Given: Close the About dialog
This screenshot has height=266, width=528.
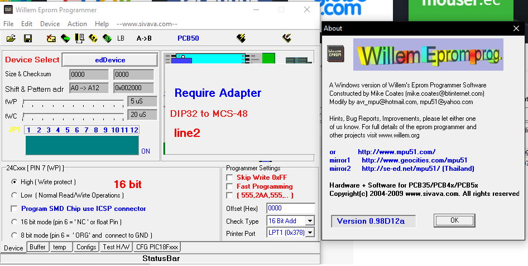Looking at the screenshot, I should pos(516,28).
